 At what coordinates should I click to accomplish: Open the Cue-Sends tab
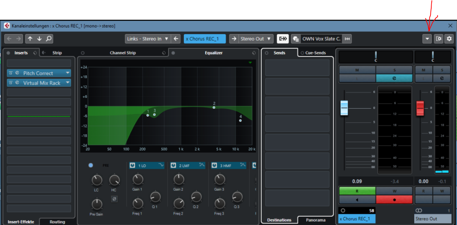(315, 53)
